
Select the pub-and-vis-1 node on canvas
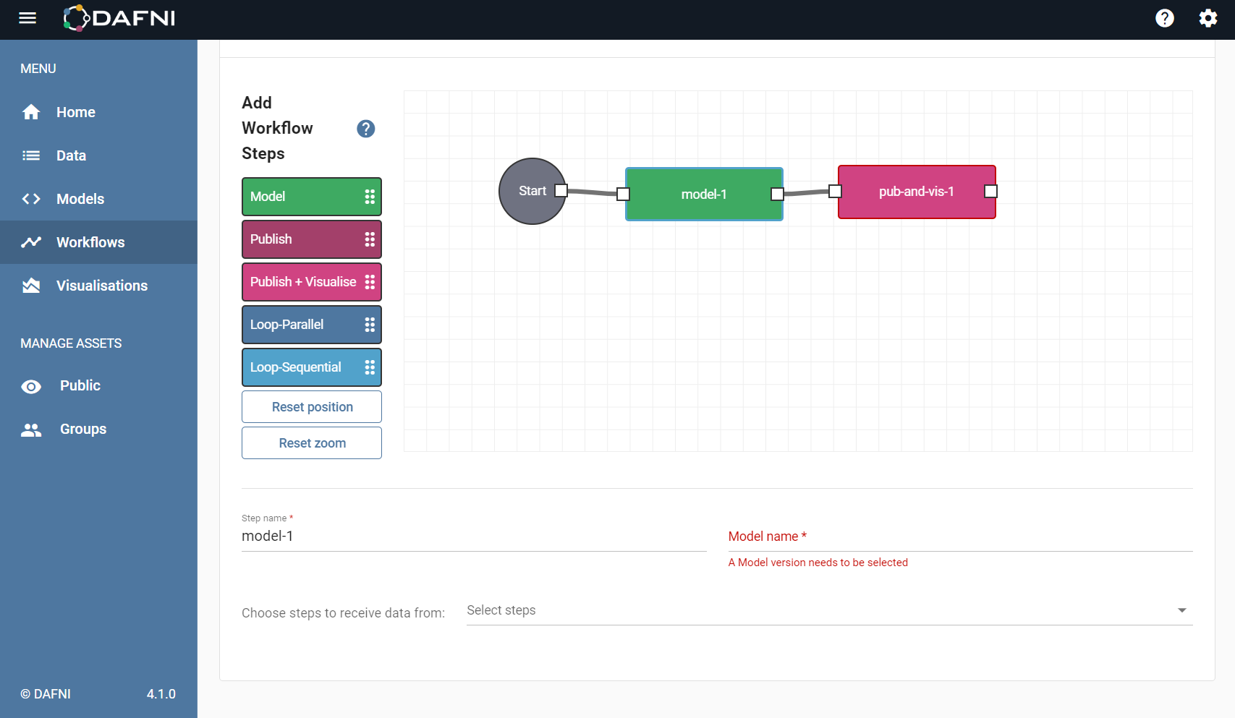pos(917,192)
